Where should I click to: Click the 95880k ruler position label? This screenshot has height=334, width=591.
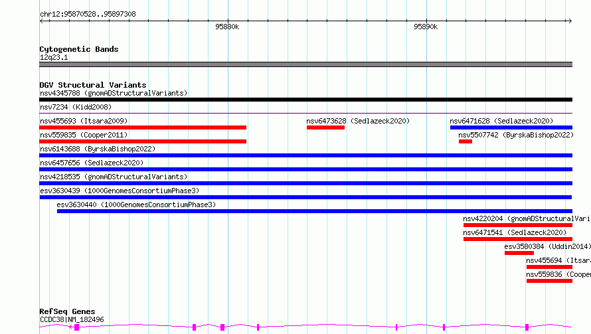coord(227,27)
